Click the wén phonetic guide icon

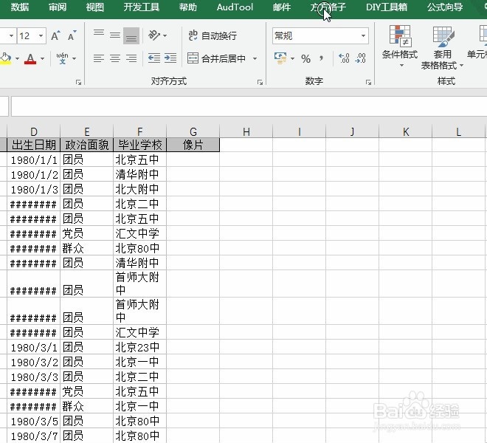pos(63,58)
